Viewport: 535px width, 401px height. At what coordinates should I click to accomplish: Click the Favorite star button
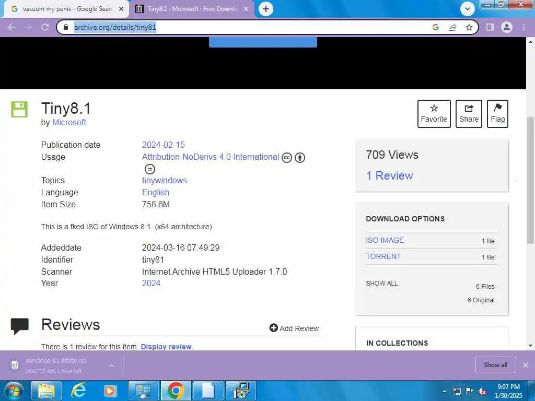point(434,113)
